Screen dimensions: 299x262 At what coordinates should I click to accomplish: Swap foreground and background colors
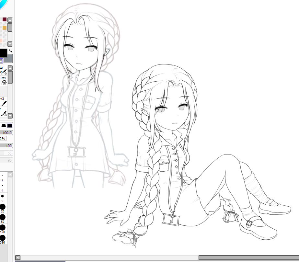point(10,51)
